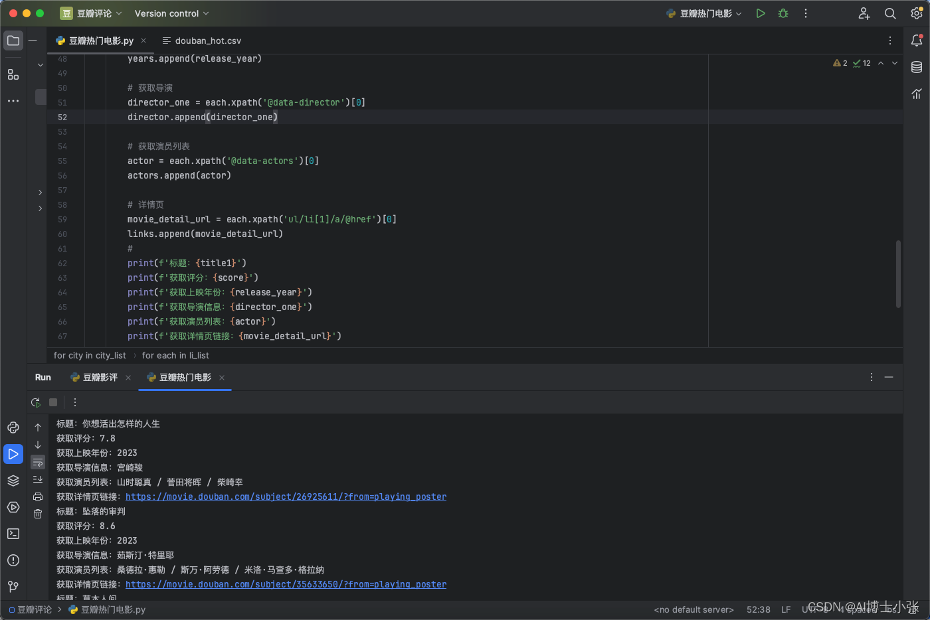Expand folded code region at line 57
The width and height of the screenshot is (930, 620).
pyautogui.click(x=41, y=193)
